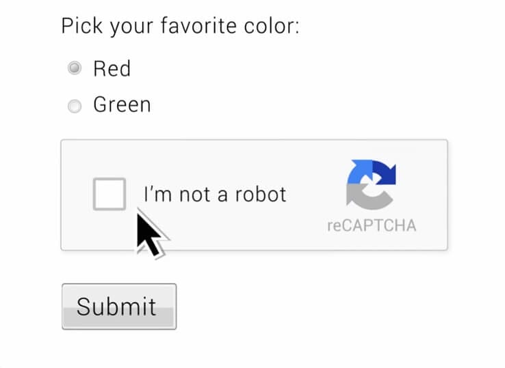Select the Red radio button
Viewport: 505px width, 368px height.
click(75, 68)
